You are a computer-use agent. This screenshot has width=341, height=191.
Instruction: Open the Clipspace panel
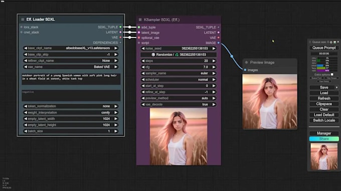[324, 104]
